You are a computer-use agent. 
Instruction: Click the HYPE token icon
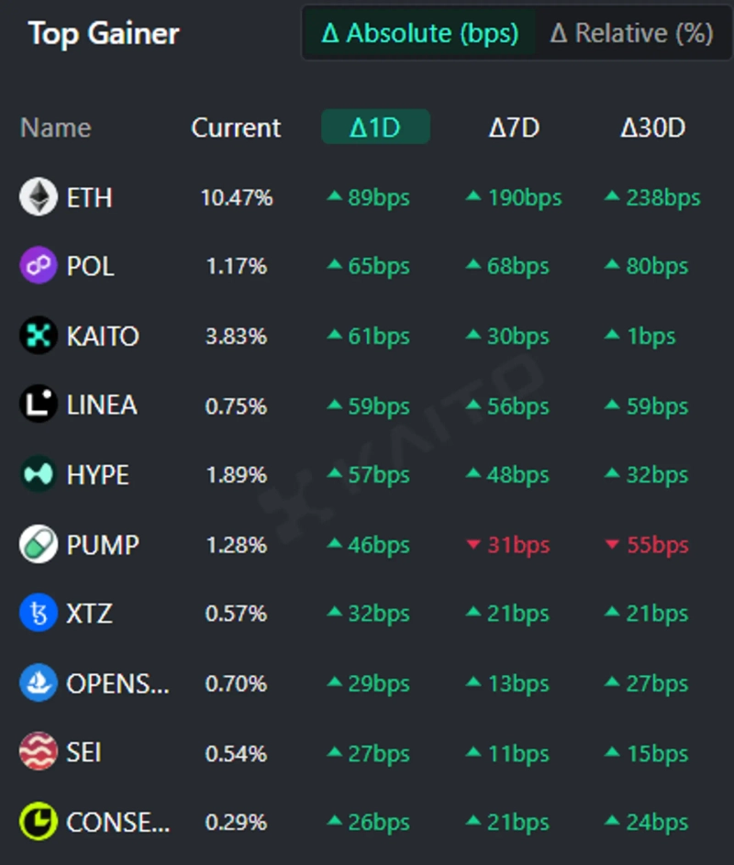(x=39, y=475)
